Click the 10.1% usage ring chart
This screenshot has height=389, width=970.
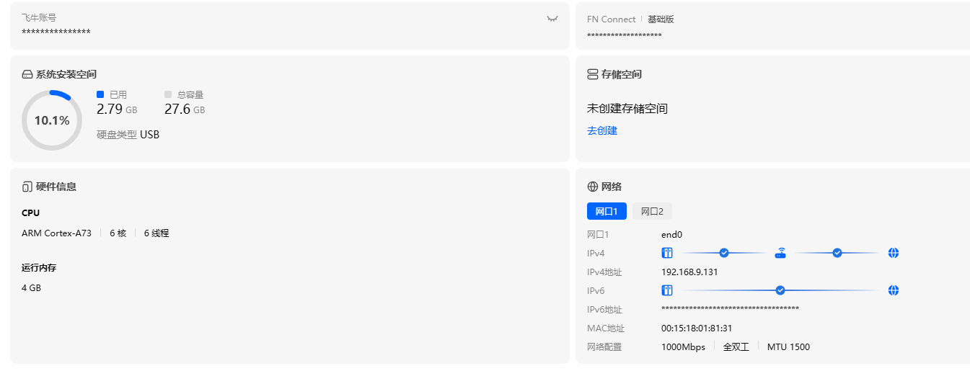(52, 120)
